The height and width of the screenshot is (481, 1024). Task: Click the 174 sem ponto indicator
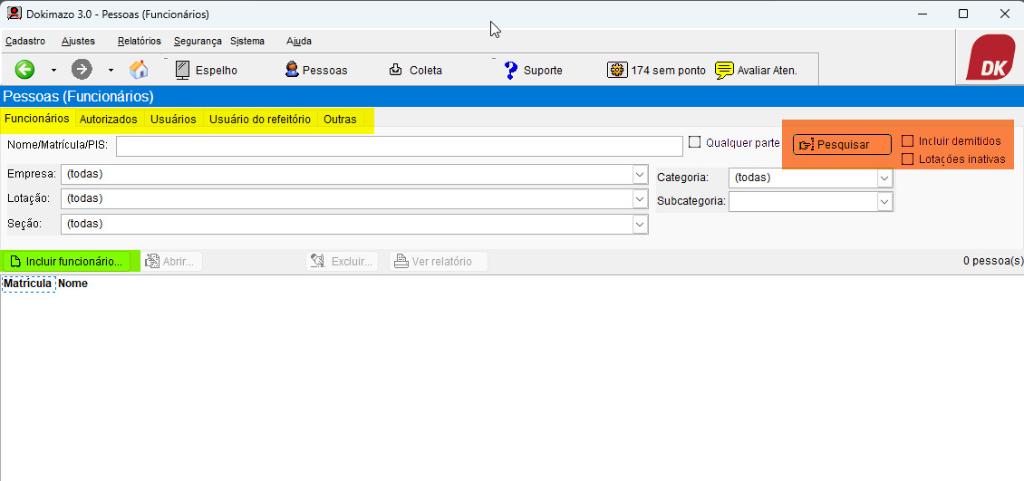pos(657,70)
